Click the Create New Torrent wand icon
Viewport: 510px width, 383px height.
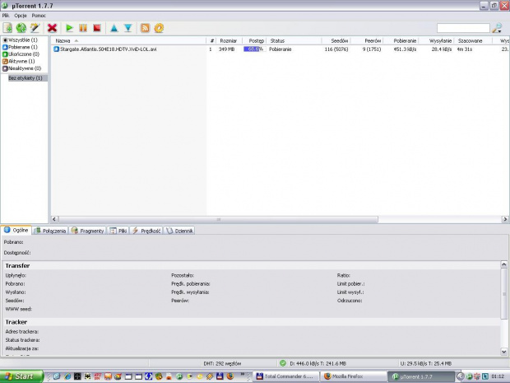pos(35,28)
